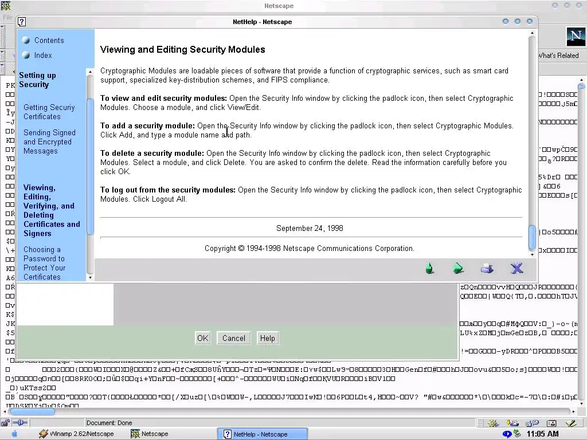Click the Netscape page vertical scrollbar thumb
587x440 pixels.
click(x=581, y=87)
